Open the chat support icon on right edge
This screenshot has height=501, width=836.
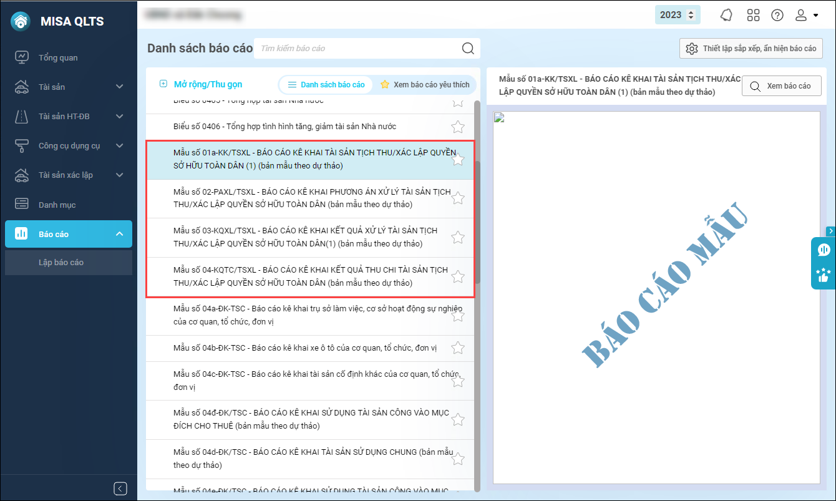point(824,250)
